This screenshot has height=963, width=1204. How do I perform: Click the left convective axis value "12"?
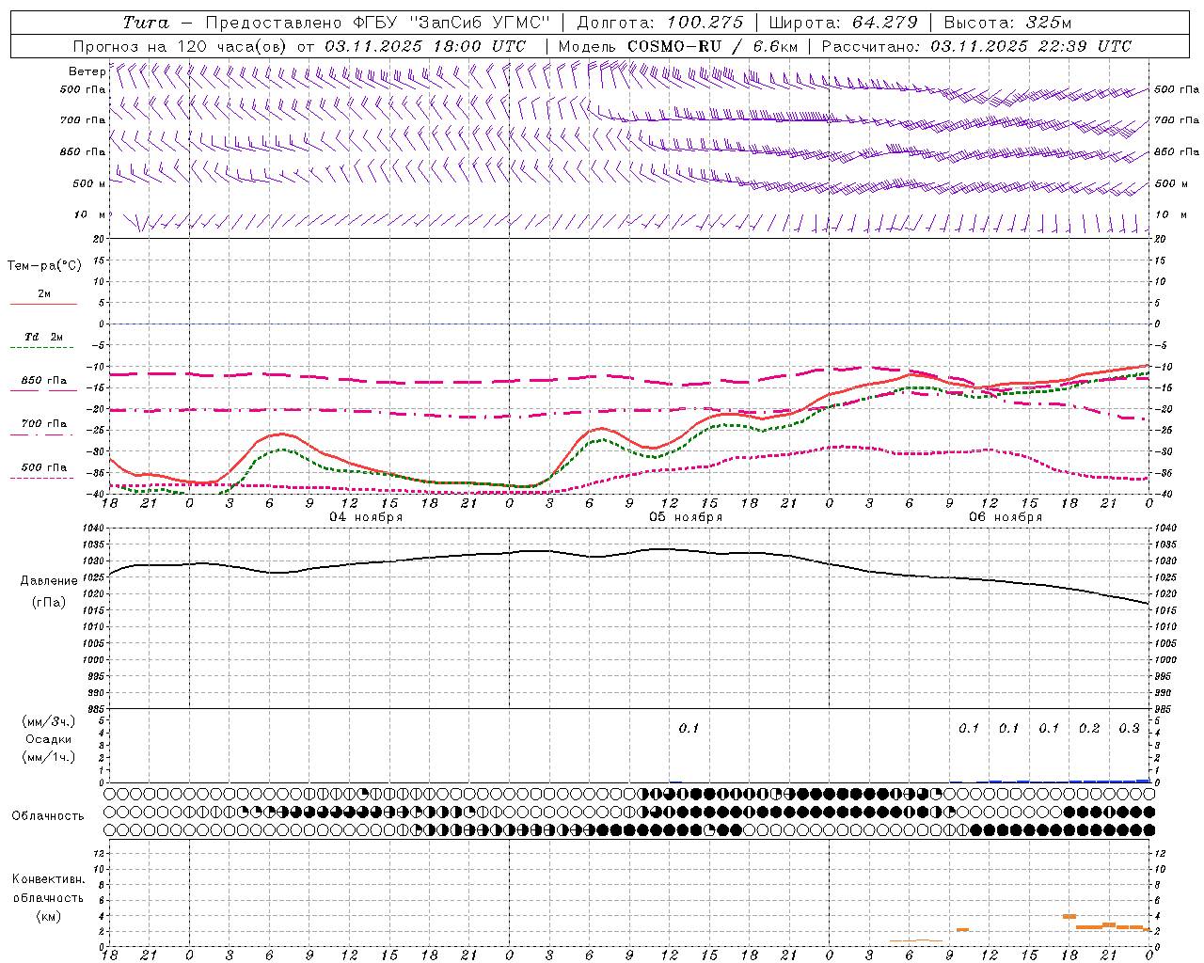pyautogui.click(x=101, y=853)
